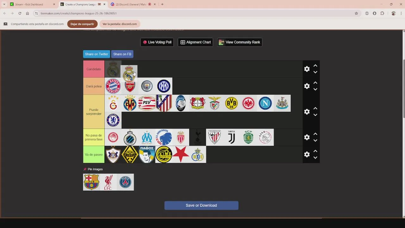Select the Villarreal yellow badge
405x228 pixels.
[130, 103]
